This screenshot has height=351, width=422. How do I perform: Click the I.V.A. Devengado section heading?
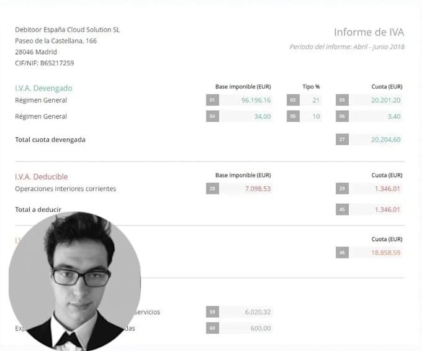43,88
